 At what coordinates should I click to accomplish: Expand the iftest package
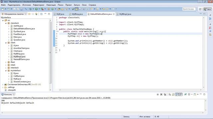[x=6, y=62]
